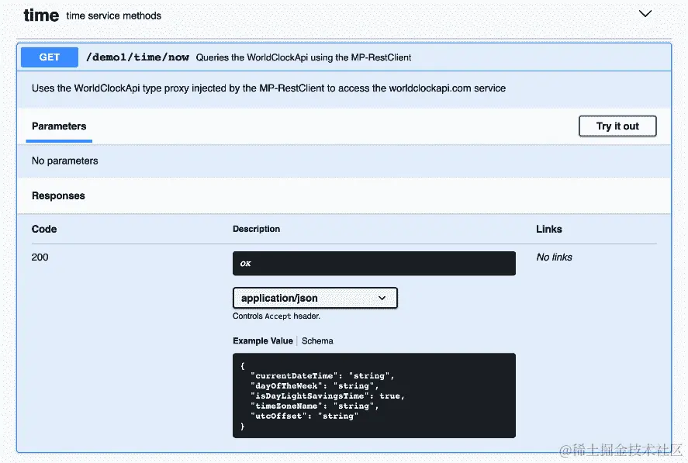Viewport: 688px width, 463px height.
Task: Click the dropdown arrow beside application/json
Action: pyautogui.click(x=382, y=298)
